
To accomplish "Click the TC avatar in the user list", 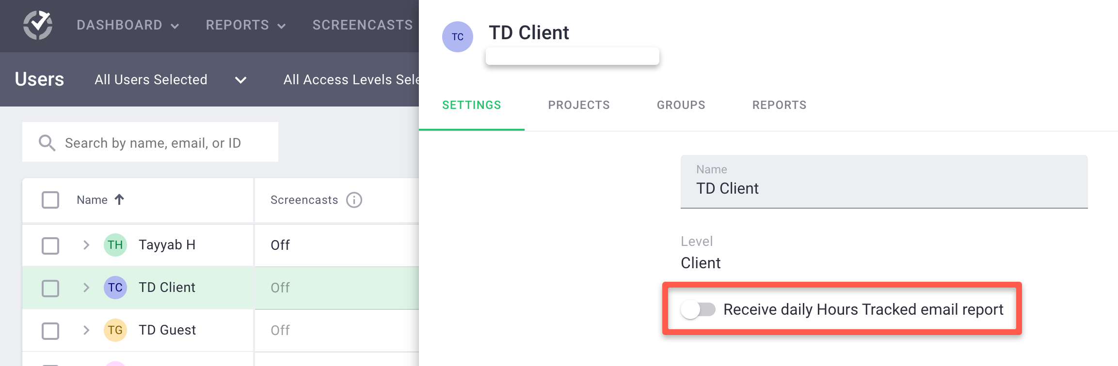I will coord(115,288).
